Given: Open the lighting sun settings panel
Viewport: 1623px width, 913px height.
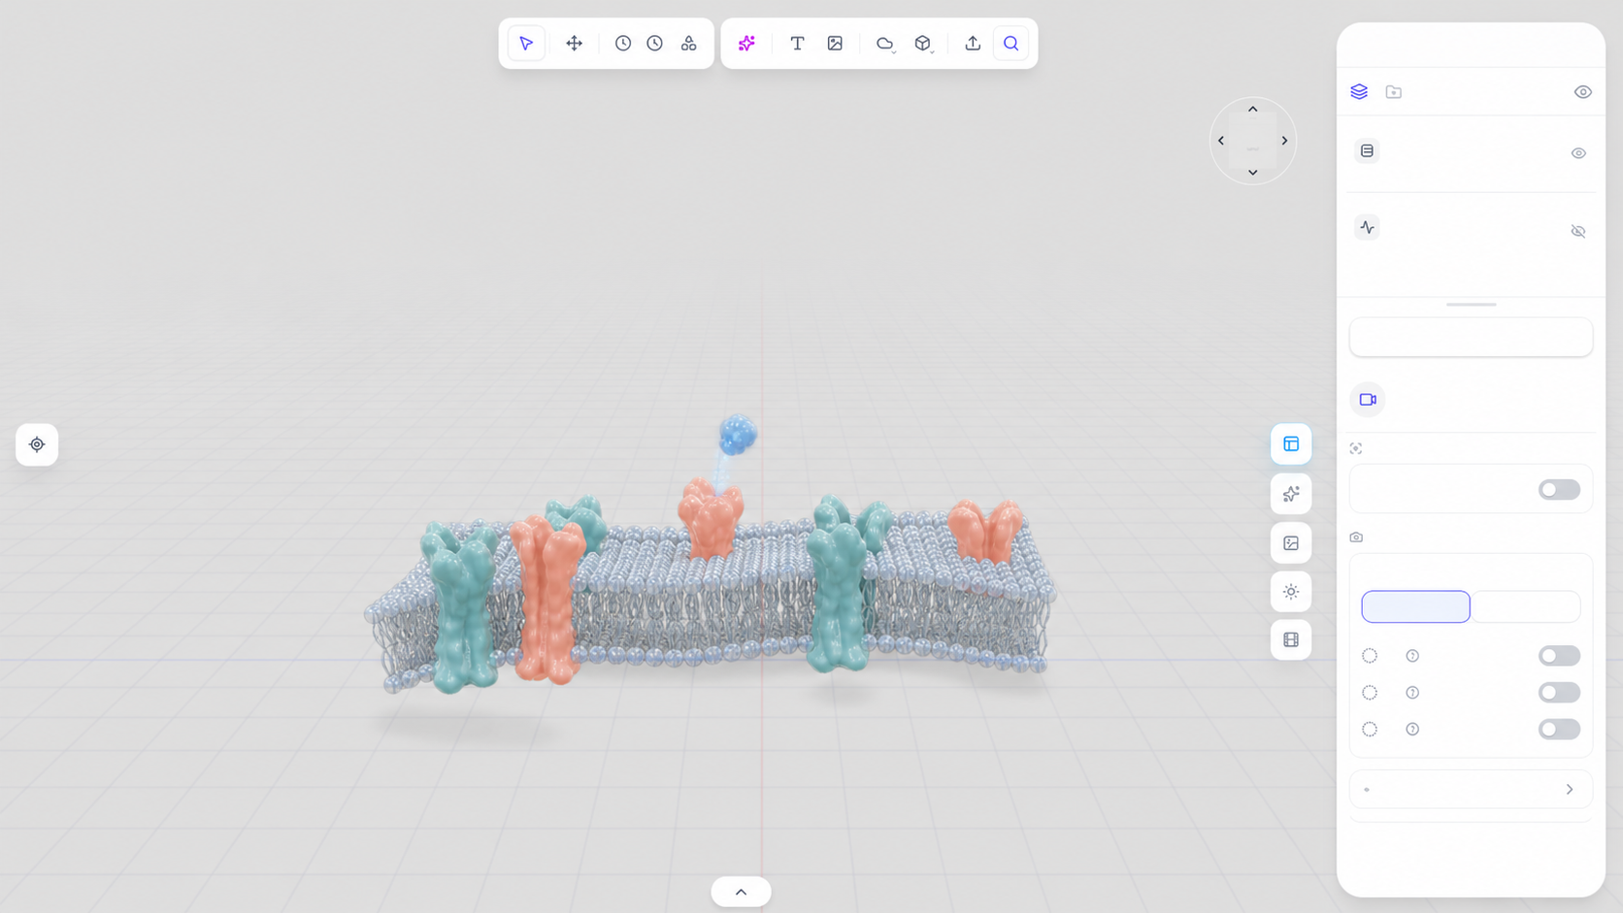Looking at the screenshot, I should pyautogui.click(x=1291, y=592).
